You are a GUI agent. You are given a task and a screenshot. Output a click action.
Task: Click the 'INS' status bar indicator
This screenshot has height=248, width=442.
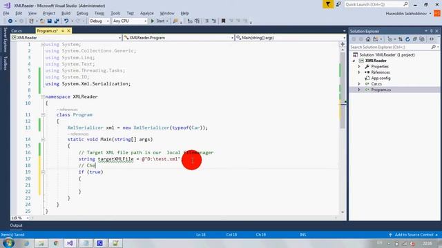point(303,235)
